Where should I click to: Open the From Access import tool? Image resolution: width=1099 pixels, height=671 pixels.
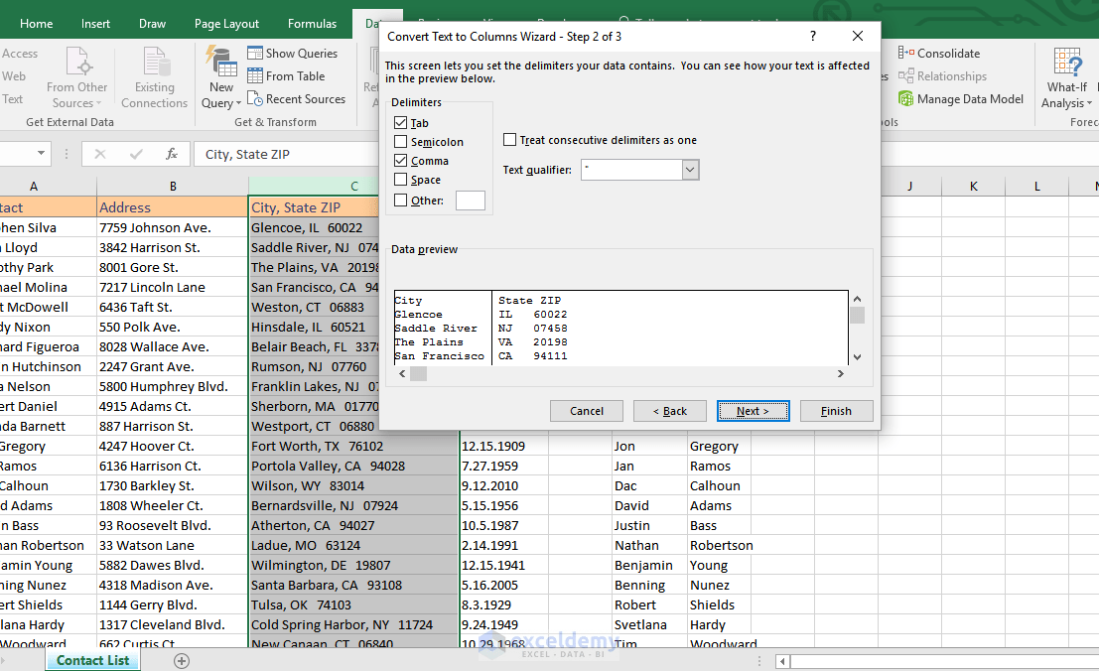[x=20, y=53]
